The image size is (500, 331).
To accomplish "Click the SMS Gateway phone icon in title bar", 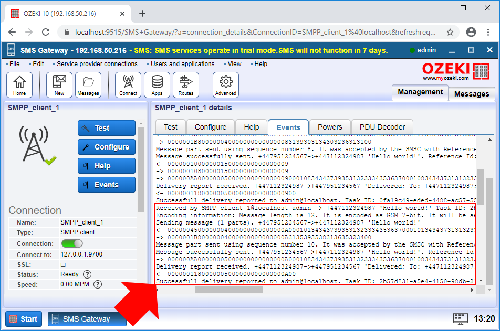I will point(11,50).
